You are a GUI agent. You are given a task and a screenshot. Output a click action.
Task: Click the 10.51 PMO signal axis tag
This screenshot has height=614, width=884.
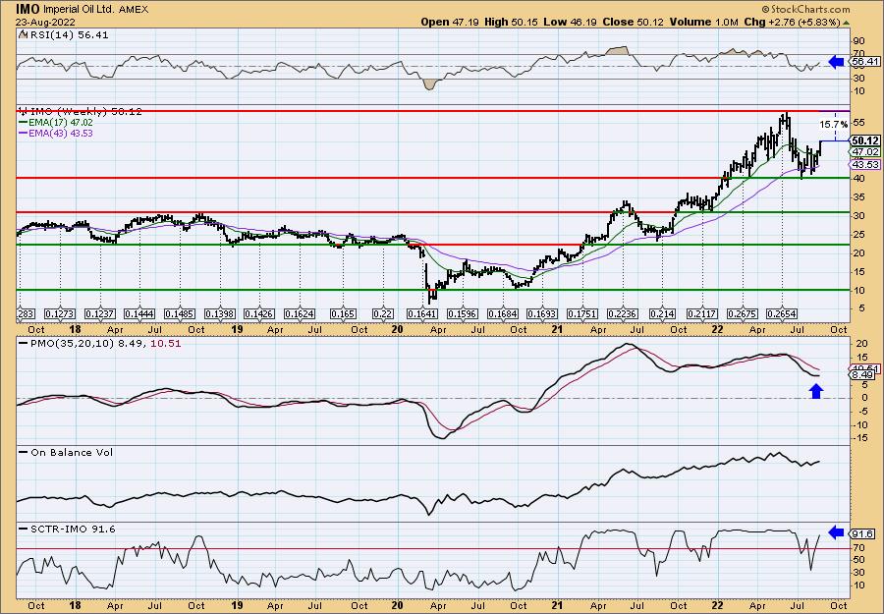864,368
